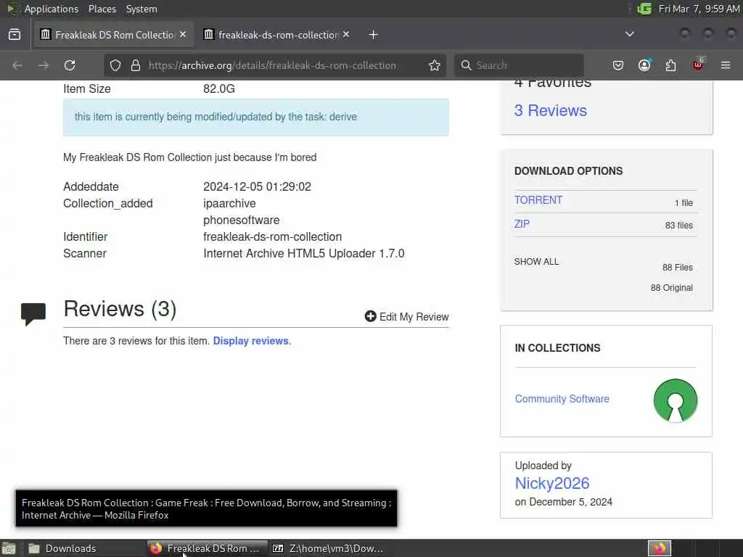The image size is (743, 557).
Task: Close the freakleak-ds-rom-collection tab
Action: pyautogui.click(x=346, y=35)
